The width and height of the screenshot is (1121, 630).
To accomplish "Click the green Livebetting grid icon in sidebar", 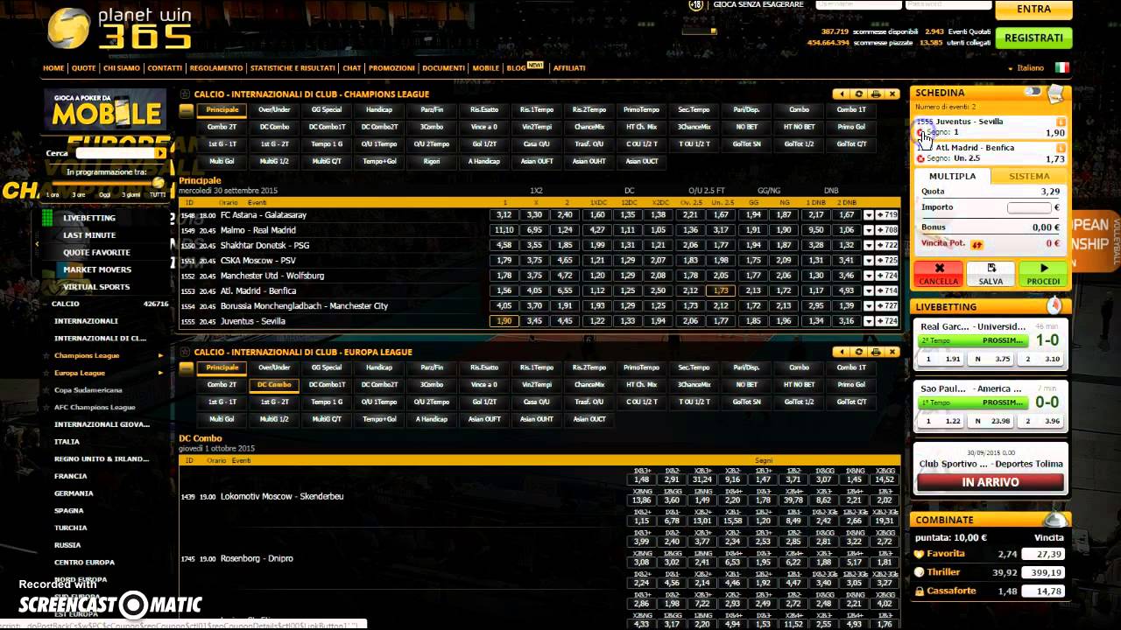I will tap(47, 218).
